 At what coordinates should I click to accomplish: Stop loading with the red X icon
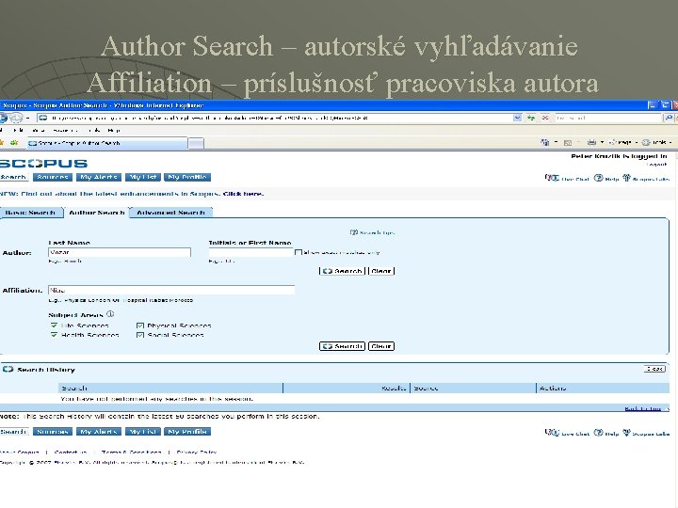tap(545, 118)
